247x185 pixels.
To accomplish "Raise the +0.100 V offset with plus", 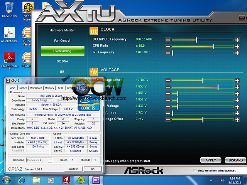I will pos(237,81).
